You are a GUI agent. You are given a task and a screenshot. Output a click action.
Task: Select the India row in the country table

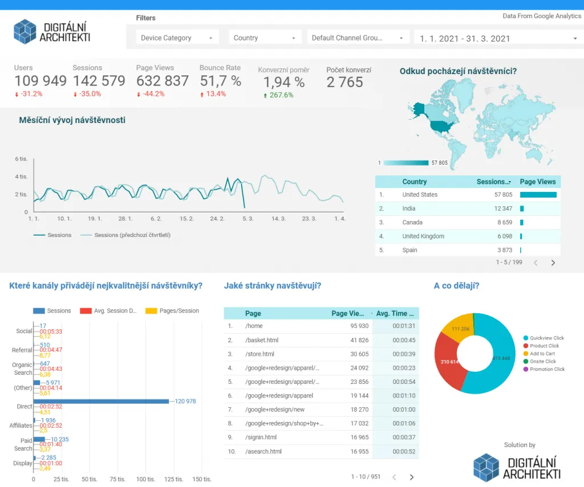click(468, 208)
